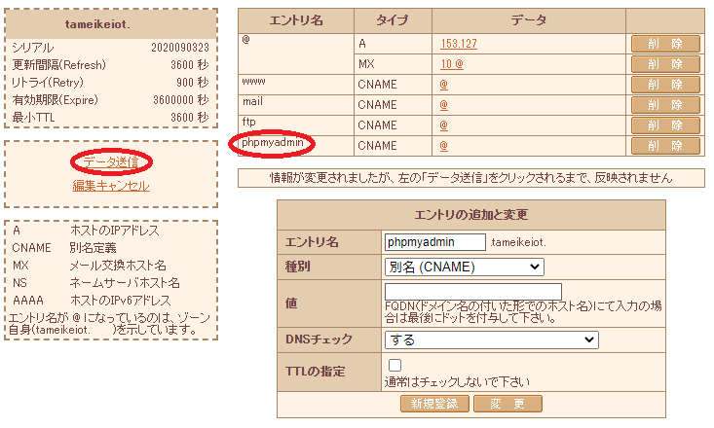Open the mail entry @ data link
Image resolution: width=714 pixels, height=428 pixels.
click(x=443, y=105)
